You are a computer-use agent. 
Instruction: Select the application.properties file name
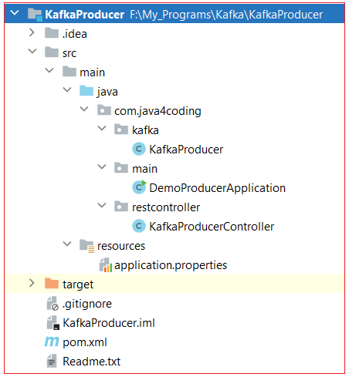point(171,265)
